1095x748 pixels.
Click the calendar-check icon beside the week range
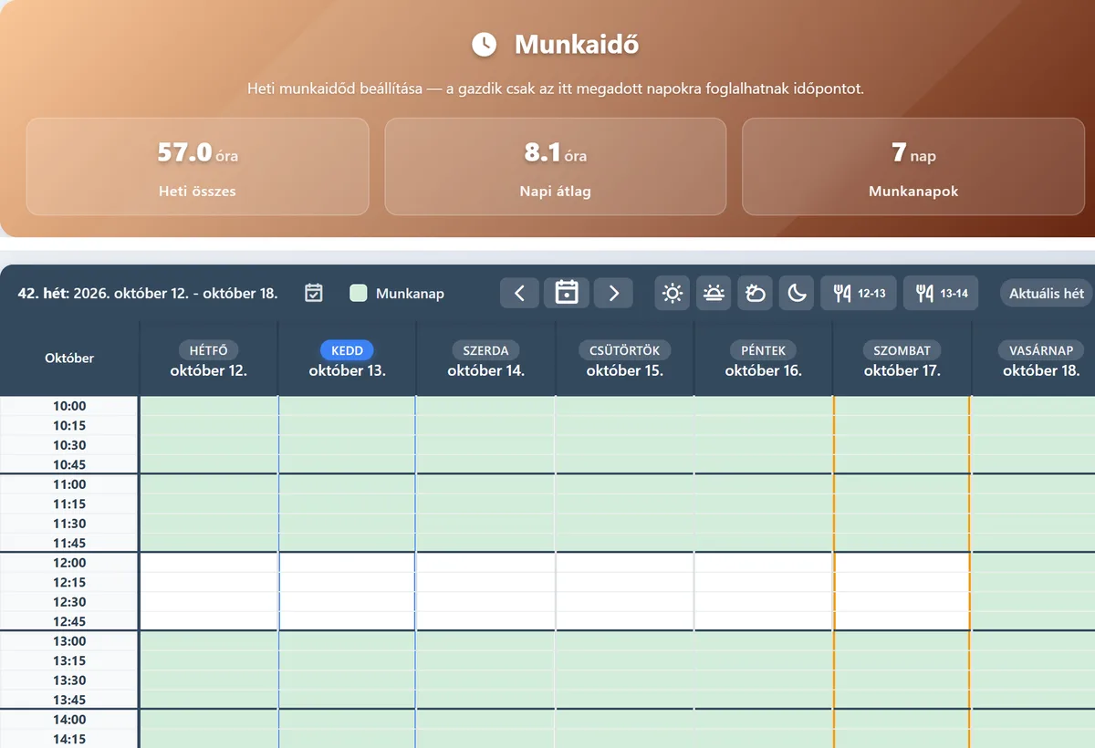pyautogui.click(x=314, y=293)
